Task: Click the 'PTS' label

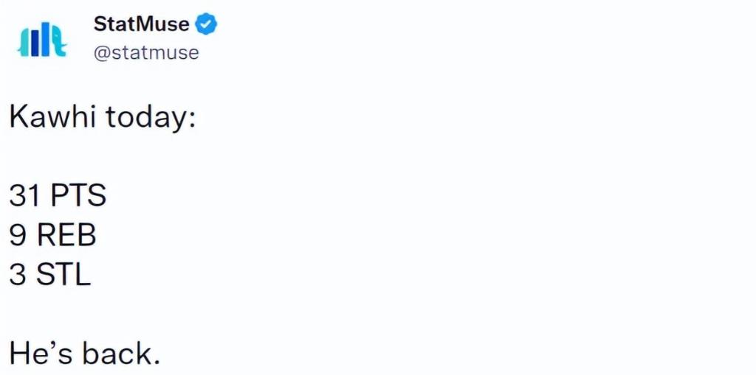Action: click(78, 196)
